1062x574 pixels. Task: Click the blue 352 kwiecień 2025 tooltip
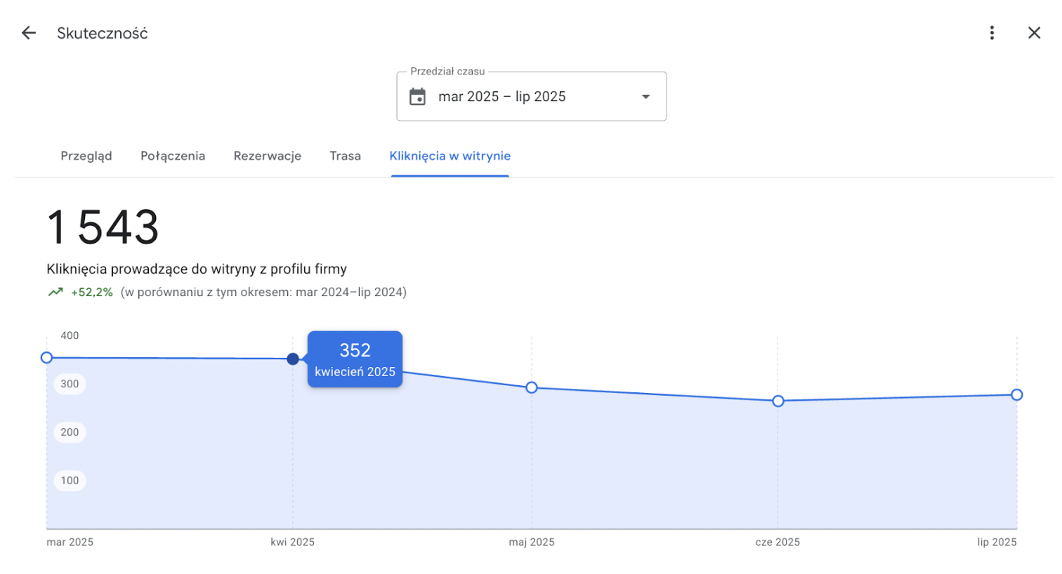coord(355,359)
